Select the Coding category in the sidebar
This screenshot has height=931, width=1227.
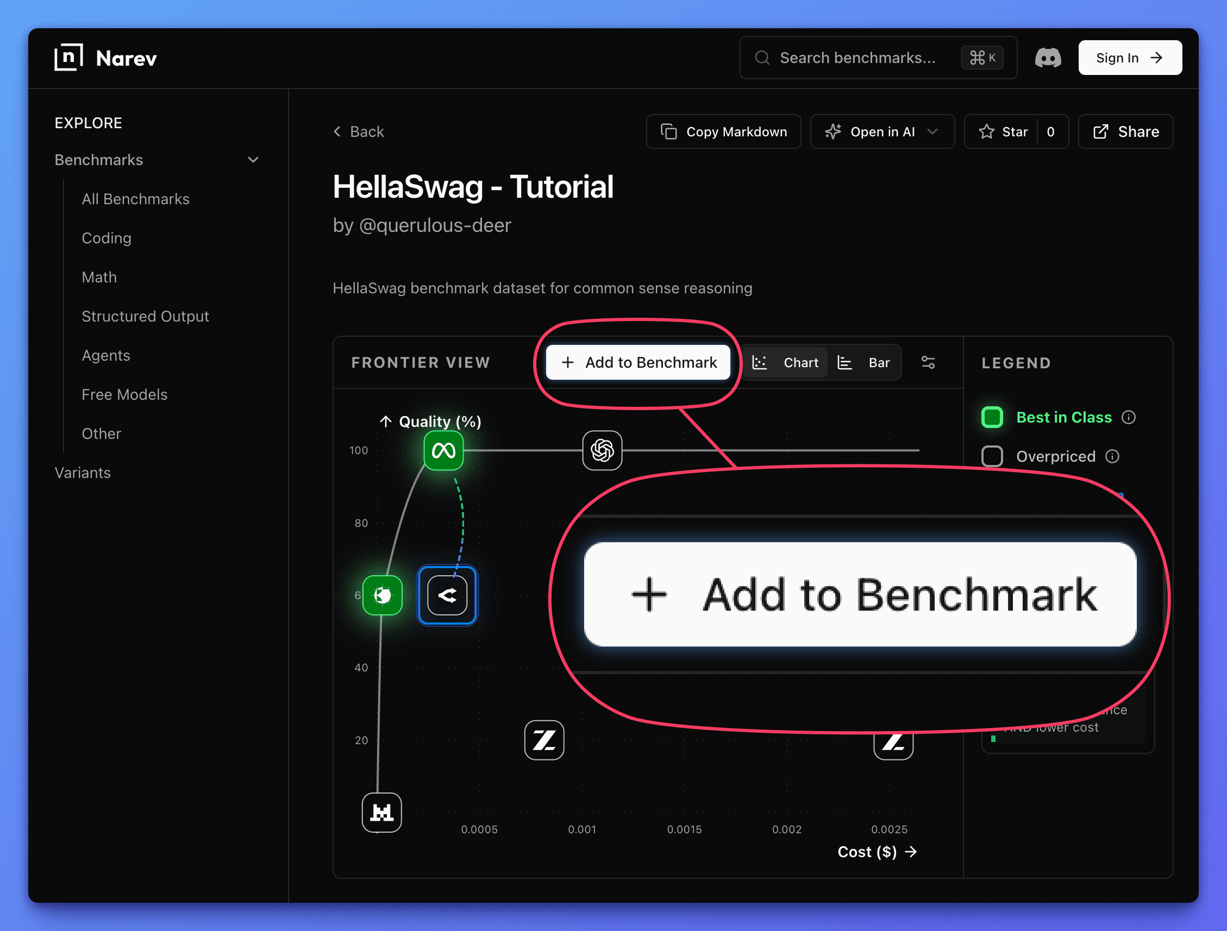107,238
